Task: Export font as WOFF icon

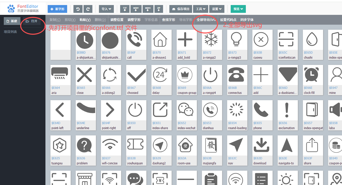Action: [136, 9]
